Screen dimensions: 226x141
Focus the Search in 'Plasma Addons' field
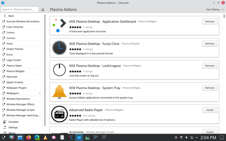pos(20,9)
